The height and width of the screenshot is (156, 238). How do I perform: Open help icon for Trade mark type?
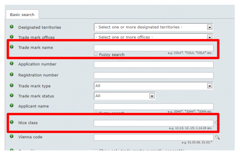(x=12, y=85)
